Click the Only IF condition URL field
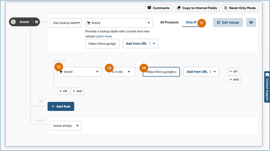This screenshot has width=270, height=151. point(161,72)
